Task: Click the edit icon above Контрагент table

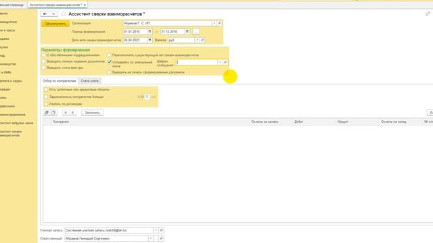Action: click(x=47, y=113)
